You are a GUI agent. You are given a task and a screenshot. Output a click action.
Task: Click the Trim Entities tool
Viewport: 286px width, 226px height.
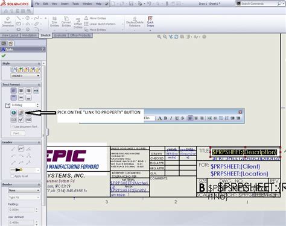click(54, 22)
